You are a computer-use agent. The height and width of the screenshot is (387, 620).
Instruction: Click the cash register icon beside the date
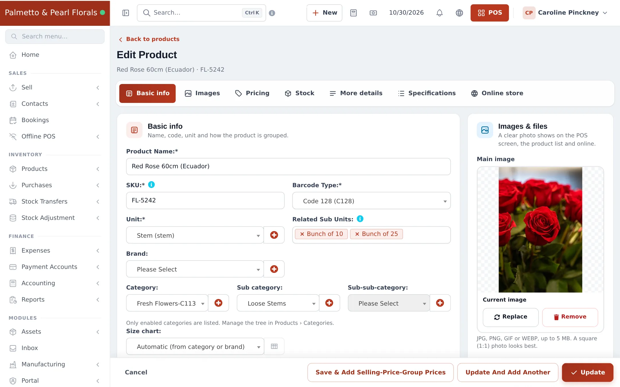373,13
